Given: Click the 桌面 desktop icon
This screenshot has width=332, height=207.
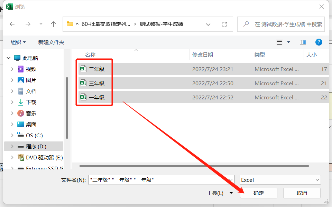Looking at the screenshot, I should pos(21,125).
